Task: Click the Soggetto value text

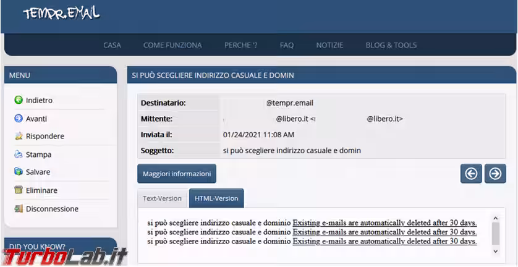Action: [292, 151]
